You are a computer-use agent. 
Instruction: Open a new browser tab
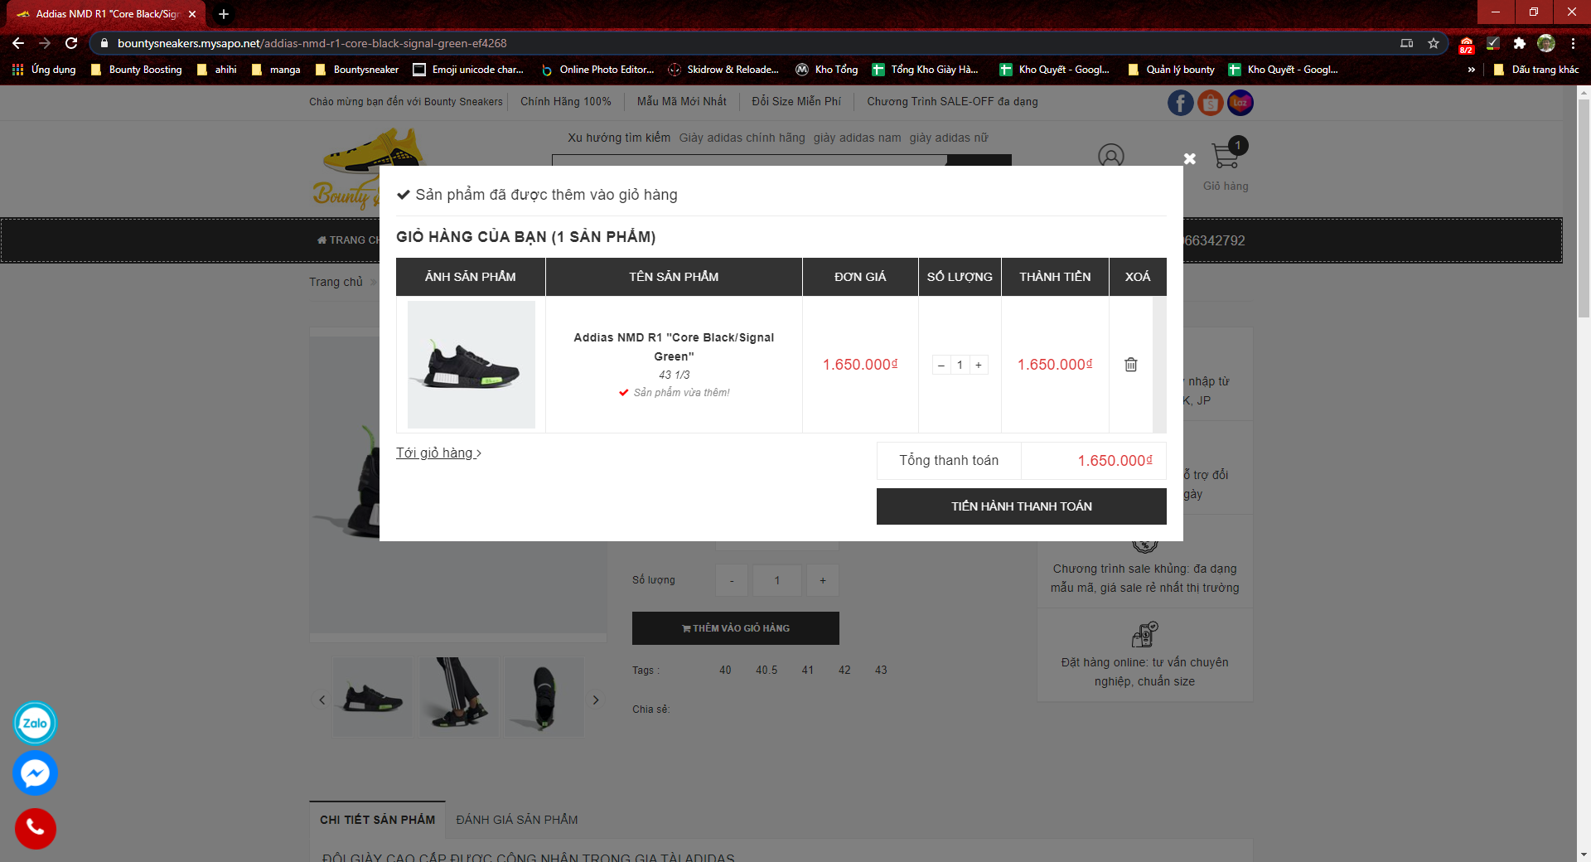224,14
